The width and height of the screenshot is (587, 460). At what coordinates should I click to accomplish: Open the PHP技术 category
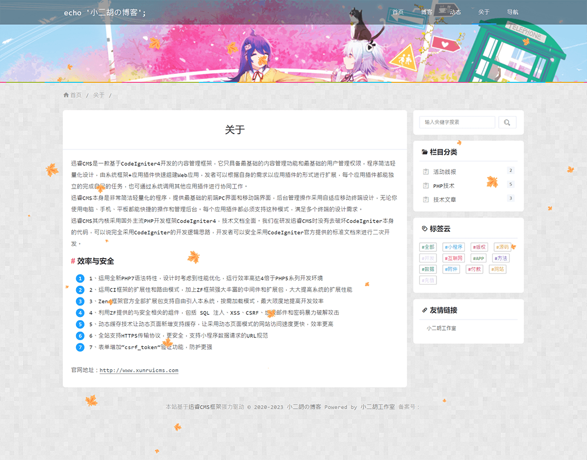tap(444, 186)
